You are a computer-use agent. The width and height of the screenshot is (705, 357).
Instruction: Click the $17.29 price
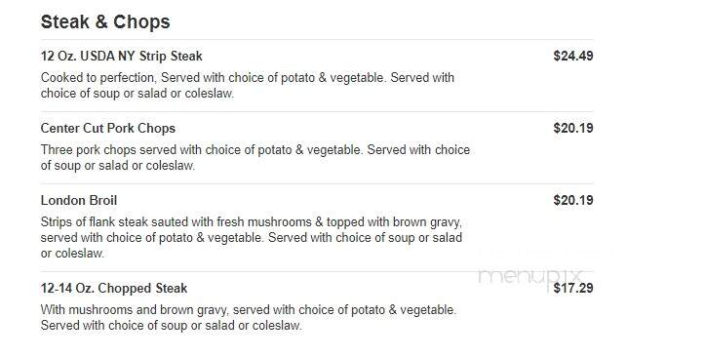[x=573, y=288]
